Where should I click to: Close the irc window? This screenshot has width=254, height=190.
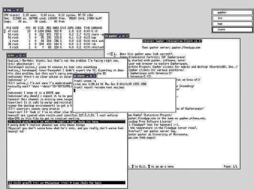(x=24, y=56)
